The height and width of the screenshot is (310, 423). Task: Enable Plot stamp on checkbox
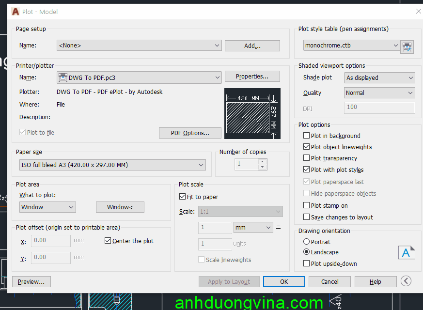[306, 206]
